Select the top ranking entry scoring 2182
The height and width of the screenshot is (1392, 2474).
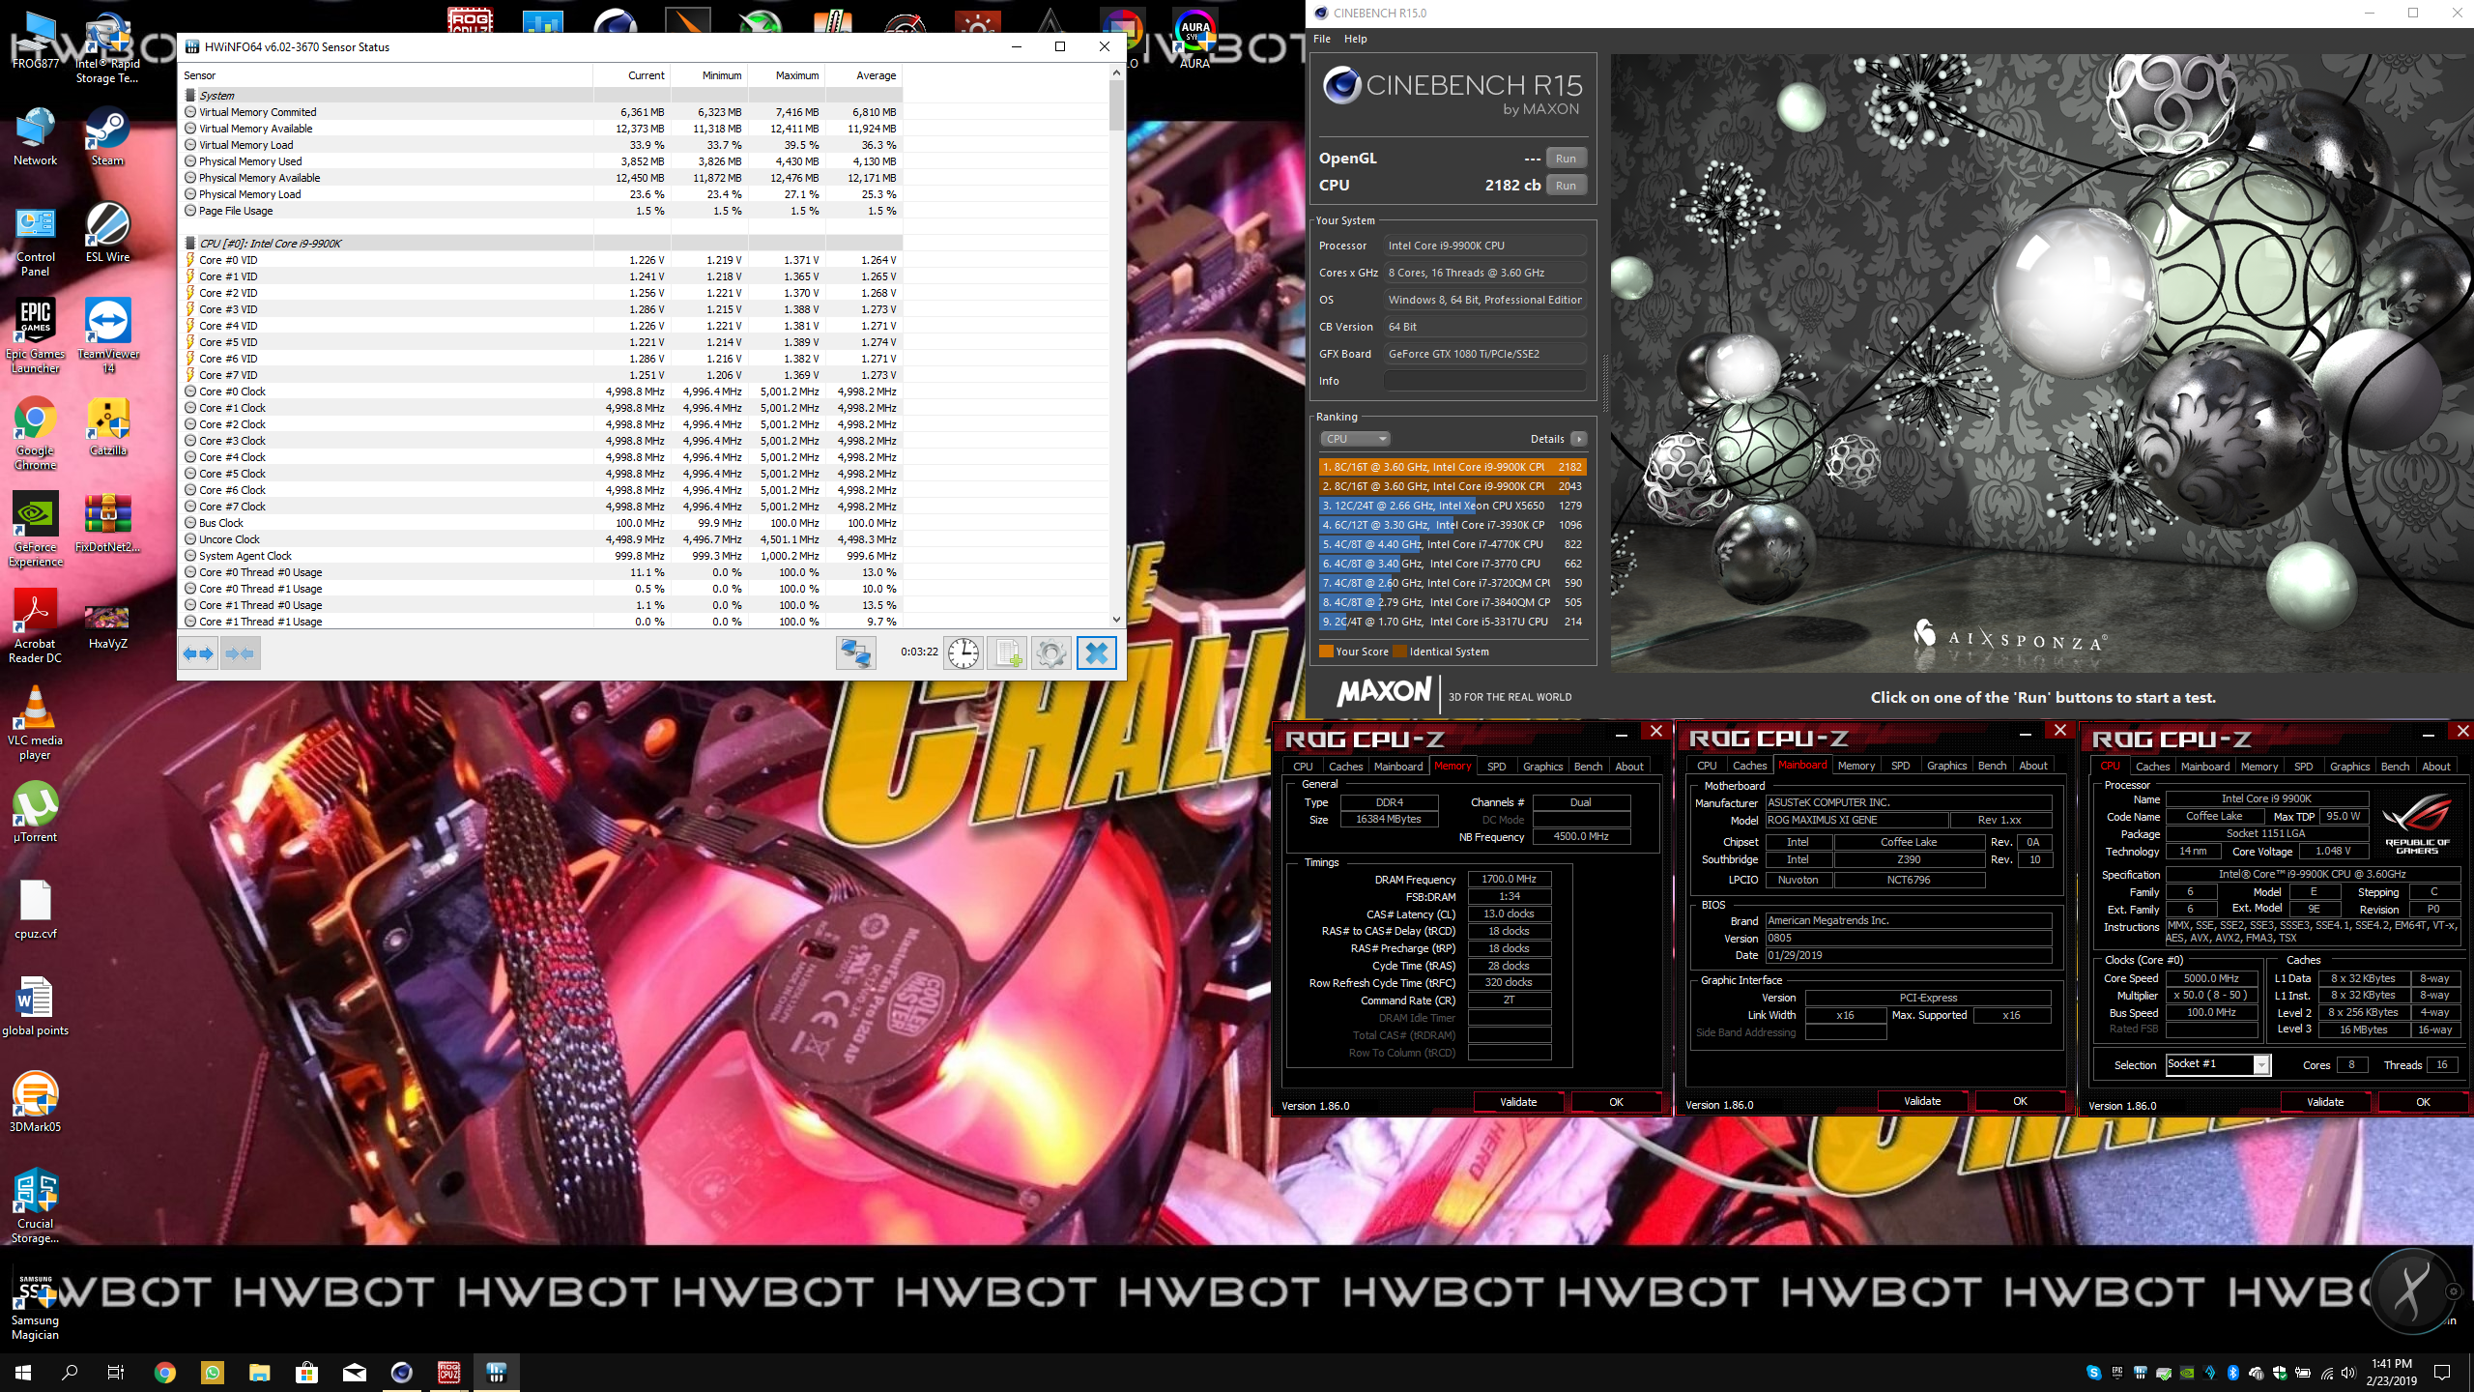pos(1453,467)
